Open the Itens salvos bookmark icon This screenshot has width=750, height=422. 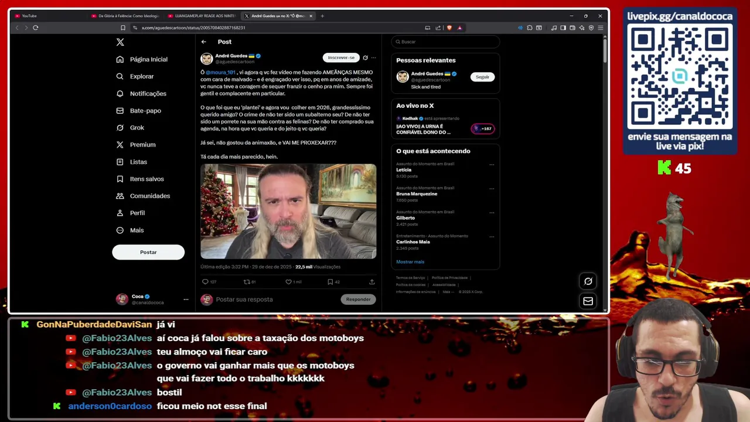pyautogui.click(x=120, y=179)
